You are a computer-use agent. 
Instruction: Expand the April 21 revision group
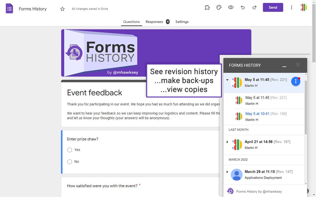tap(227, 142)
